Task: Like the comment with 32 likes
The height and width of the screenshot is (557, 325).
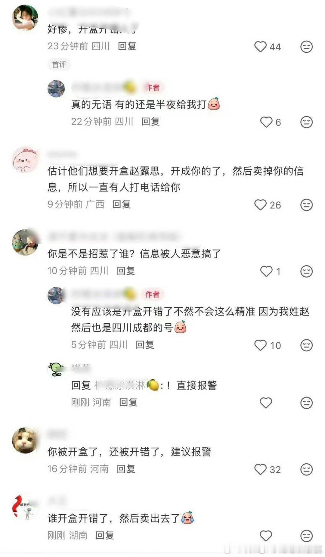Action: [x=261, y=469]
